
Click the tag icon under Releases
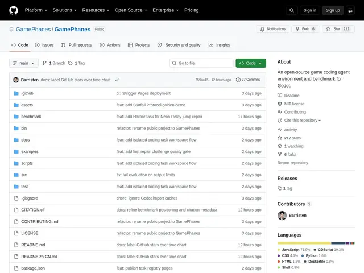280,188
